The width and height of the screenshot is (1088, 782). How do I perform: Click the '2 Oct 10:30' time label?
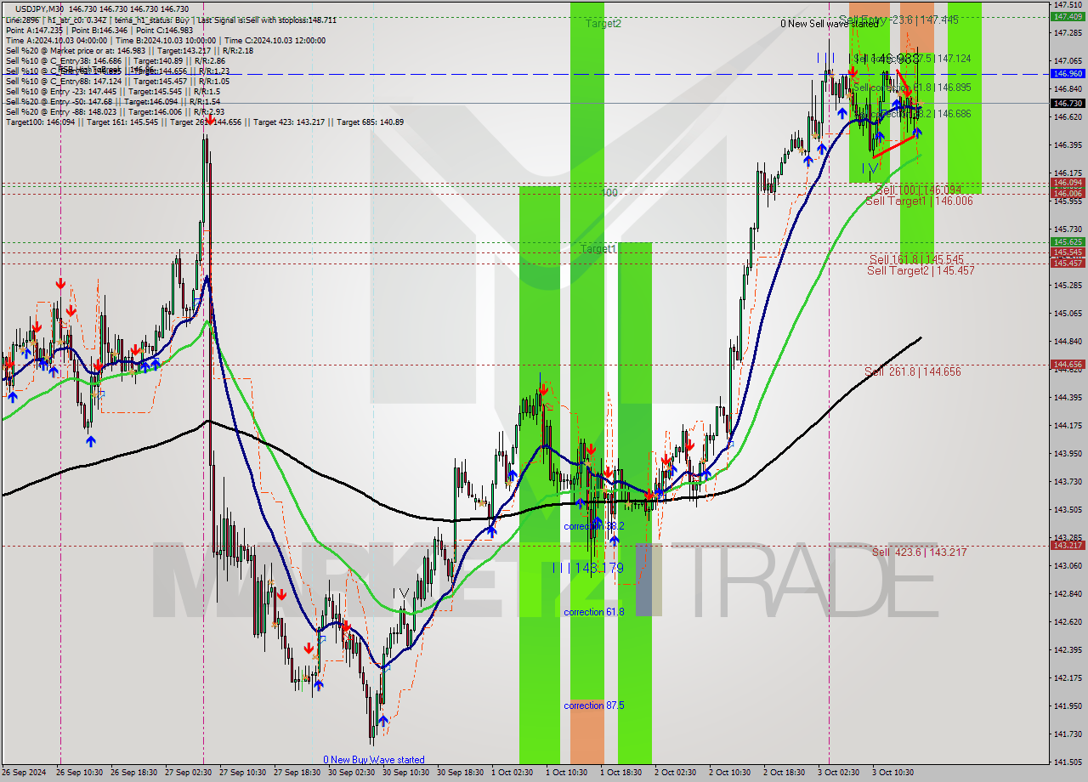pyautogui.click(x=730, y=773)
